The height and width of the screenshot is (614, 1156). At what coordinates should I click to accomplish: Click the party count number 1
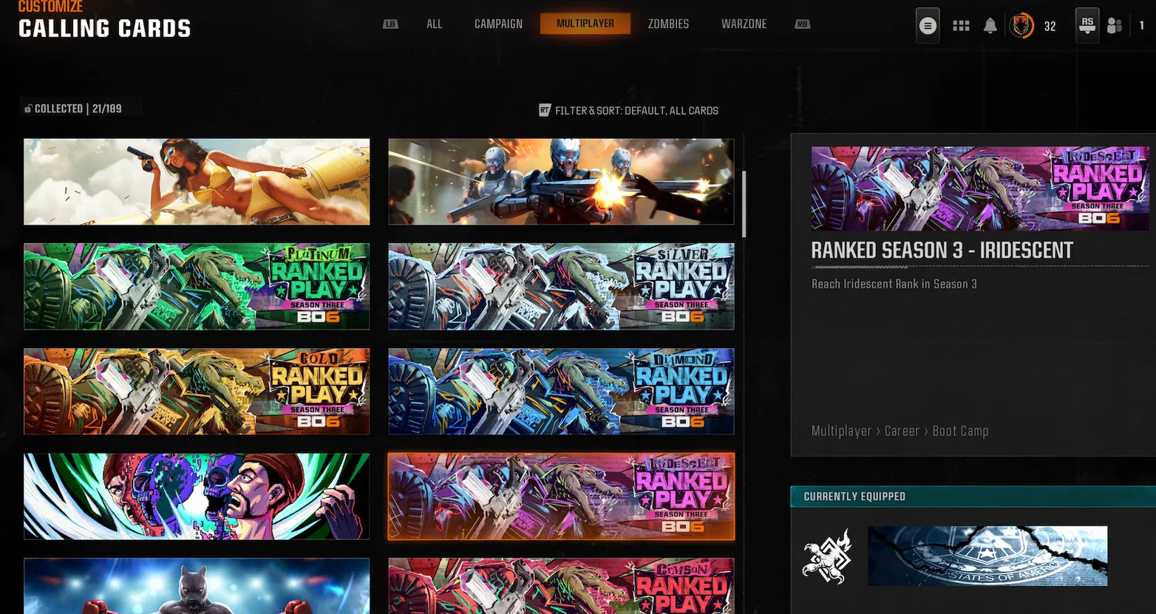click(x=1141, y=26)
